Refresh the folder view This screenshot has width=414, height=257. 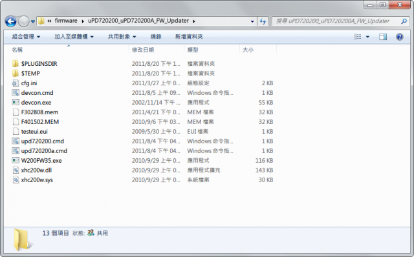263,21
